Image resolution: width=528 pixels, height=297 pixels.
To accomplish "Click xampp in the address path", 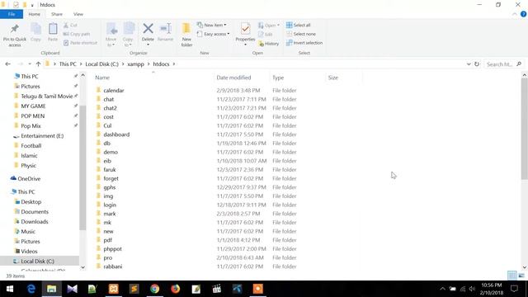I will point(135,64).
